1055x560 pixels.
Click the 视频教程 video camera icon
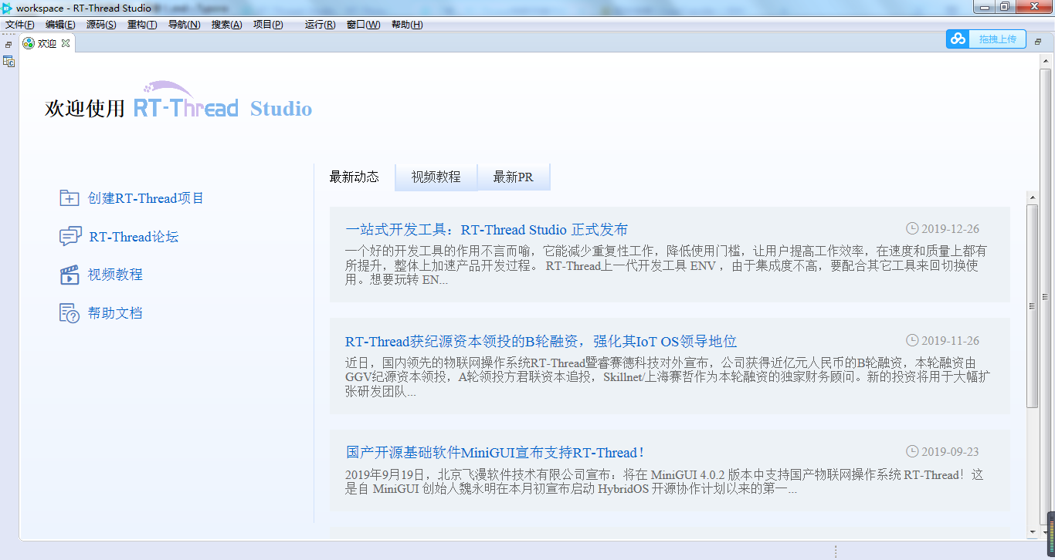pos(70,275)
